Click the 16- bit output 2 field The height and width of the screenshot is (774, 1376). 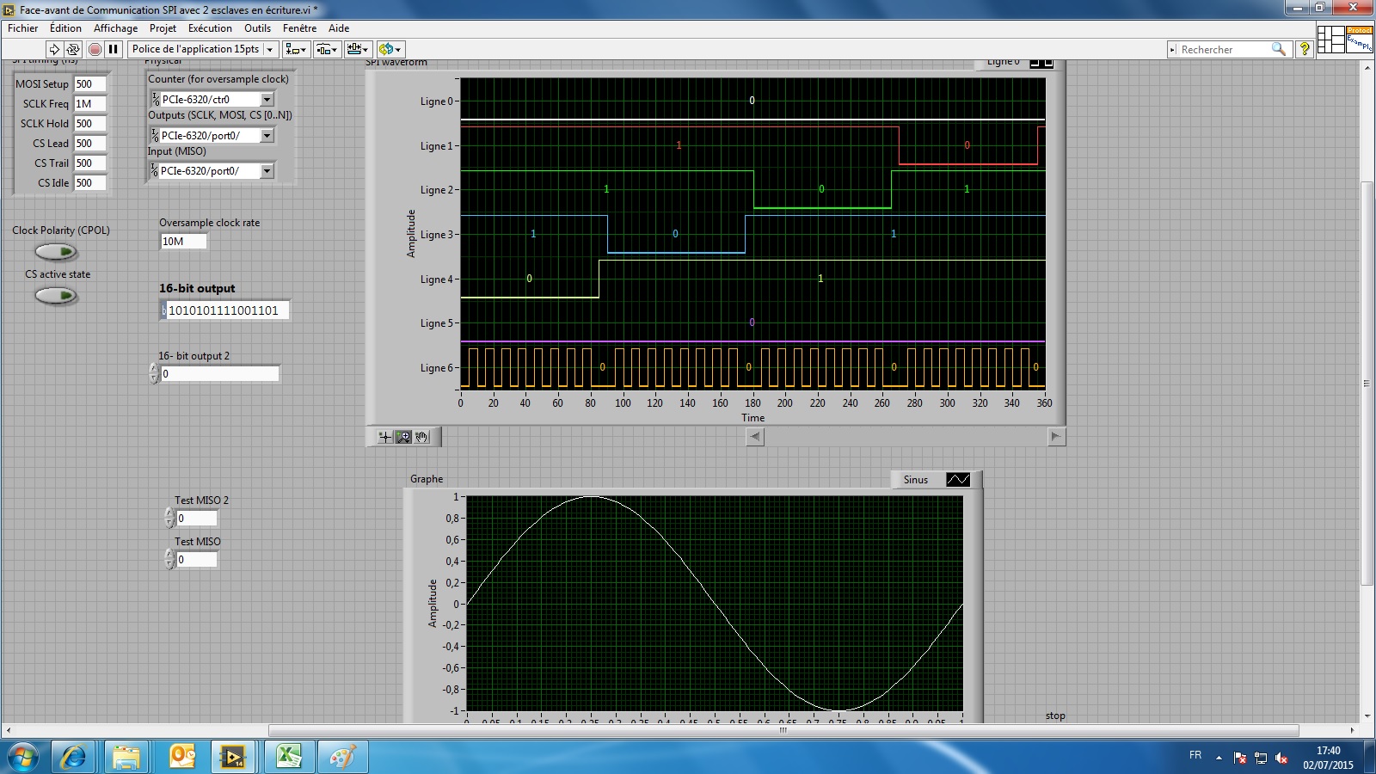point(219,374)
